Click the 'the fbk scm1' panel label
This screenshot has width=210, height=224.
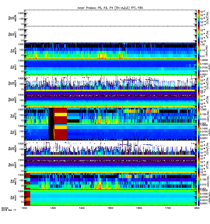13,198
